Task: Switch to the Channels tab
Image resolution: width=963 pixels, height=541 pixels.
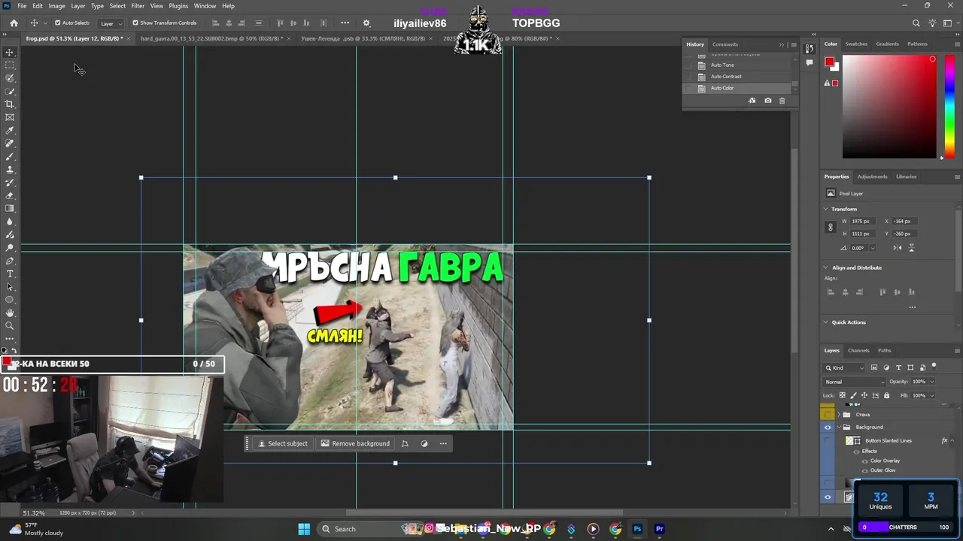Action: tap(858, 350)
